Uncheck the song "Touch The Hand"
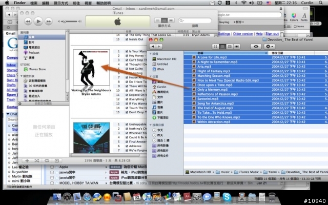The width and height of the screenshot is (328, 205). (127, 108)
